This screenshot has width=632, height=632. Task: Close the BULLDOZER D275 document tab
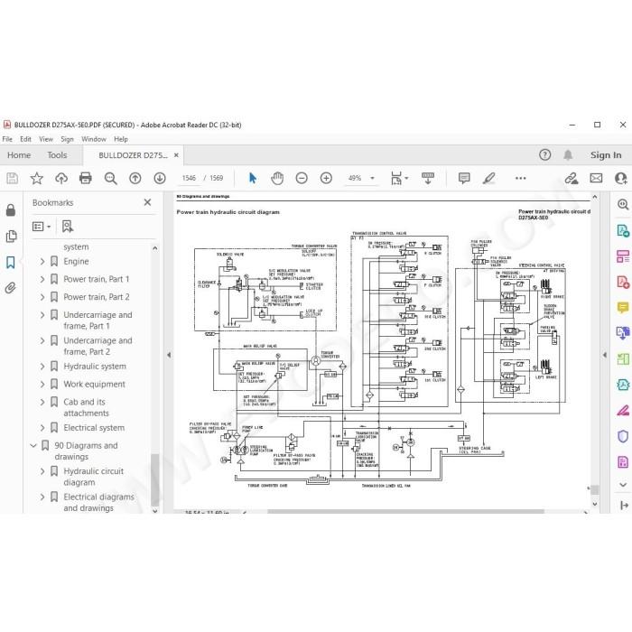(176, 155)
